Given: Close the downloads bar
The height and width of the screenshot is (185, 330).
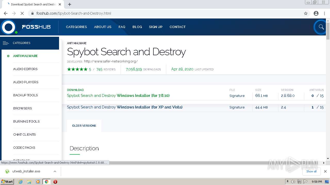Looking at the screenshot, I should [325, 171].
